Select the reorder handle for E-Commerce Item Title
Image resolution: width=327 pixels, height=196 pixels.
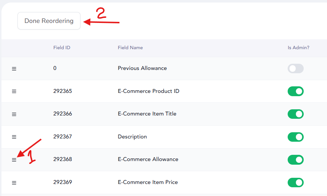coord(14,114)
